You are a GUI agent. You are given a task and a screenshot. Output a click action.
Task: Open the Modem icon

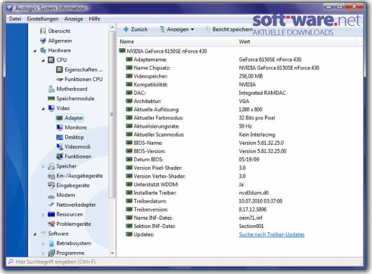[51, 196]
